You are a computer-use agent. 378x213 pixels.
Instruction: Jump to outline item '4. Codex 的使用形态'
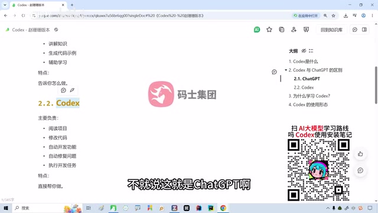[x=308, y=105]
